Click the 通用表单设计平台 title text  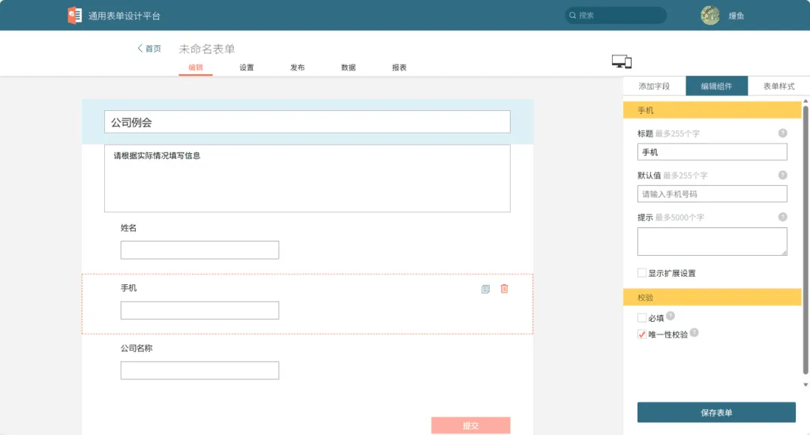[124, 16]
